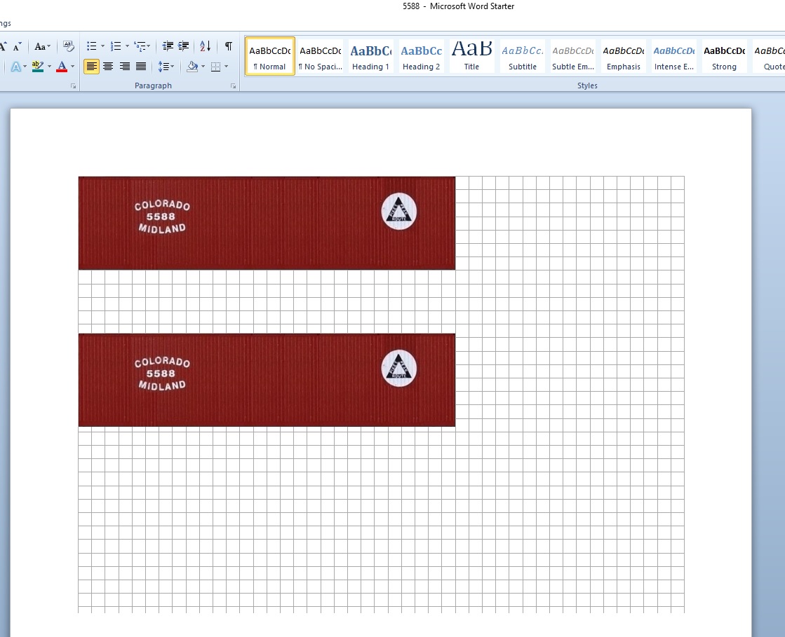Screen dimensions: 785x637
Task: Select the lower Colorado Midland 5588 image
Action: pos(267,380)
